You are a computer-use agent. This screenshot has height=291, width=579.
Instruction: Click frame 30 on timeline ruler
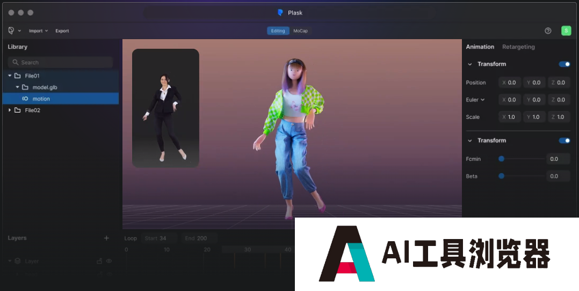tap(248, 250)
